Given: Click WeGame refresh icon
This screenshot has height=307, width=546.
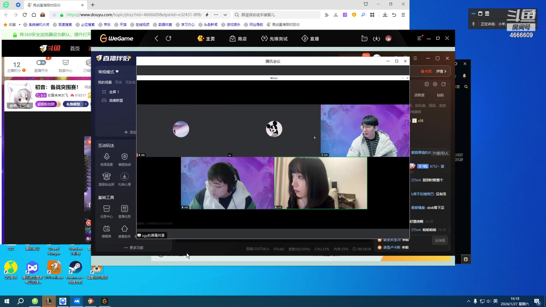Looking at the screenshot, I should pos(168,38).
